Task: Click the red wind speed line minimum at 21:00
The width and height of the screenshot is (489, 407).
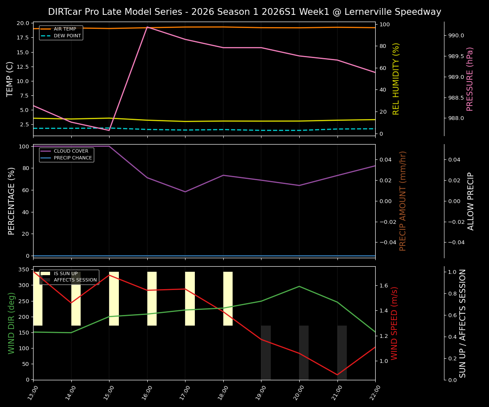Action: coord(337,375)
